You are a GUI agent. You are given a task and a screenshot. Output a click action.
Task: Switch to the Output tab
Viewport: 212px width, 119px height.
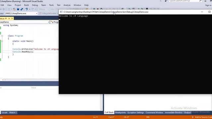(x=187, y=112)
